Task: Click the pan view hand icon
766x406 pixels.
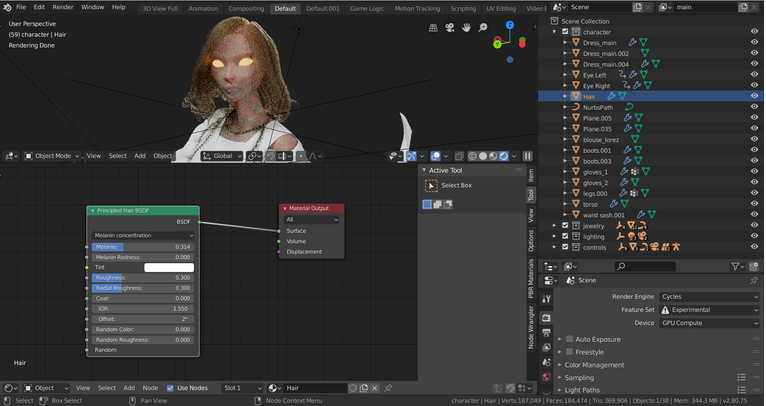Action: pyautogui.click(x=466, y=28)
